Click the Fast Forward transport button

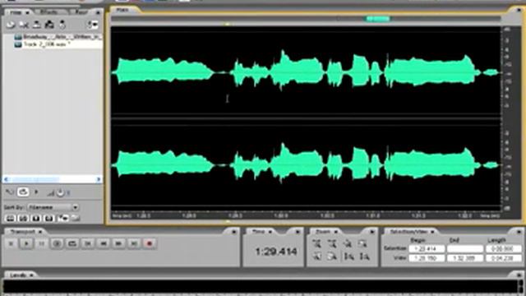(118, 243)
